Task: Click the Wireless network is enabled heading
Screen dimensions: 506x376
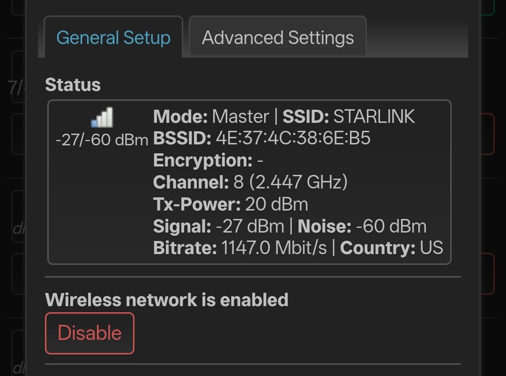Action: point(166,300)
